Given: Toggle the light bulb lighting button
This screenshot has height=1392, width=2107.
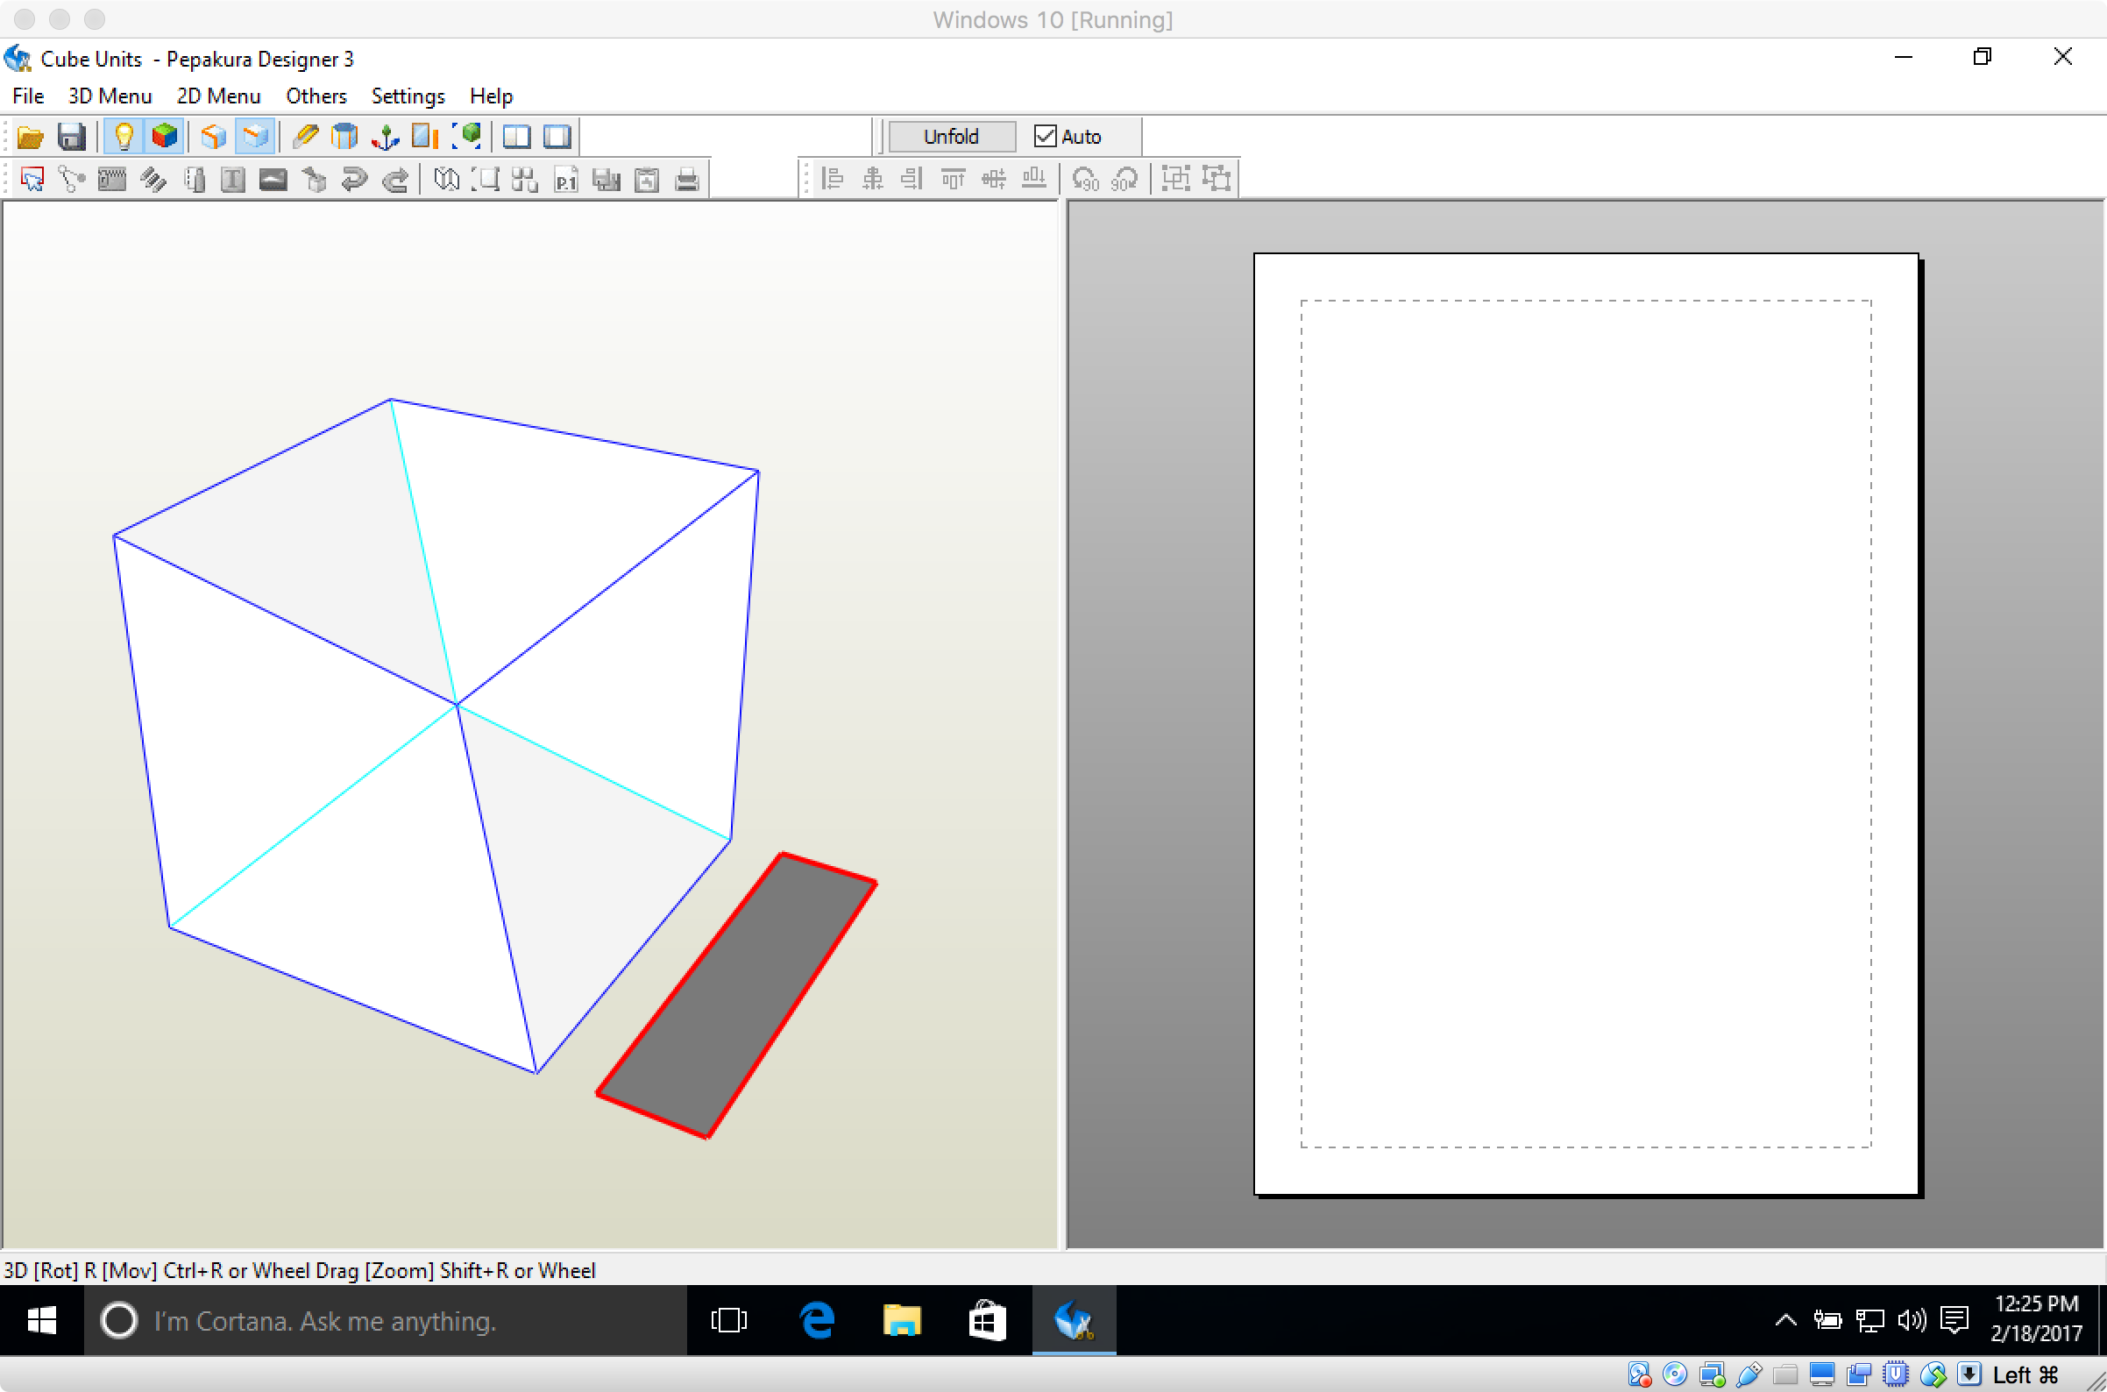Looking at the screenshot, I should tap(124, 137).
